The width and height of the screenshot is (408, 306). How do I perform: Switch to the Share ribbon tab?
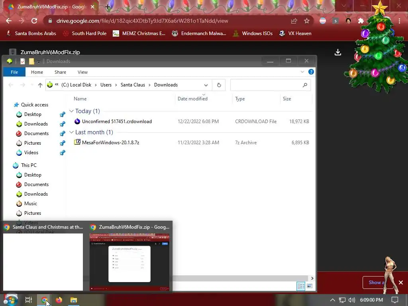(x=60, y=72)
